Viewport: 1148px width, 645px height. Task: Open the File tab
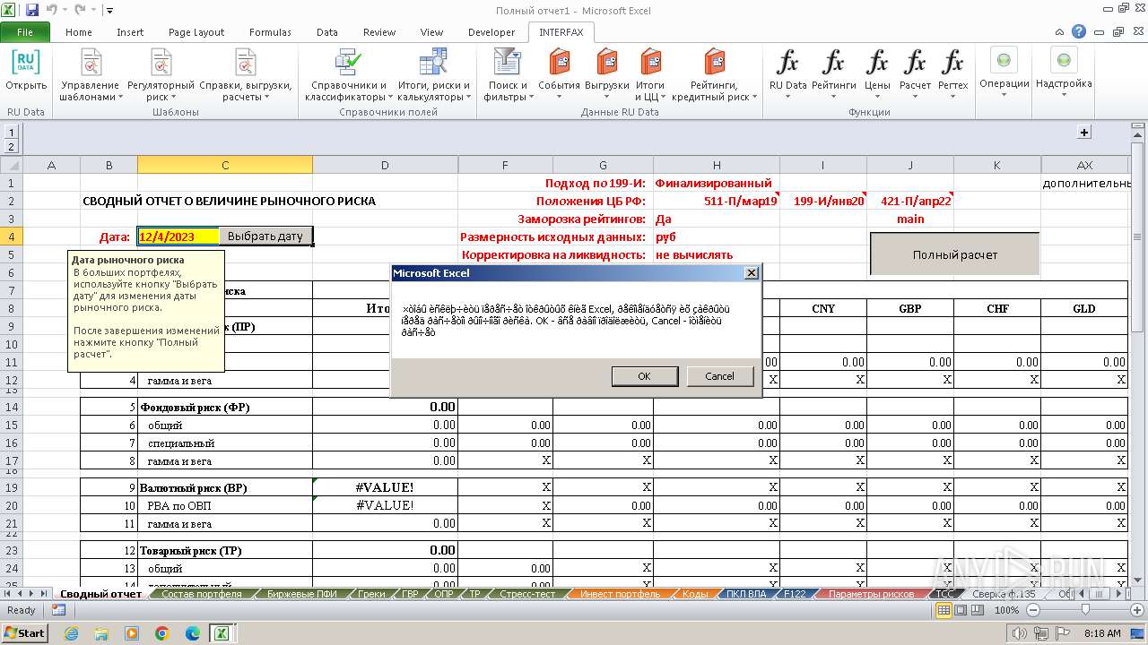(x=24, y=32)
